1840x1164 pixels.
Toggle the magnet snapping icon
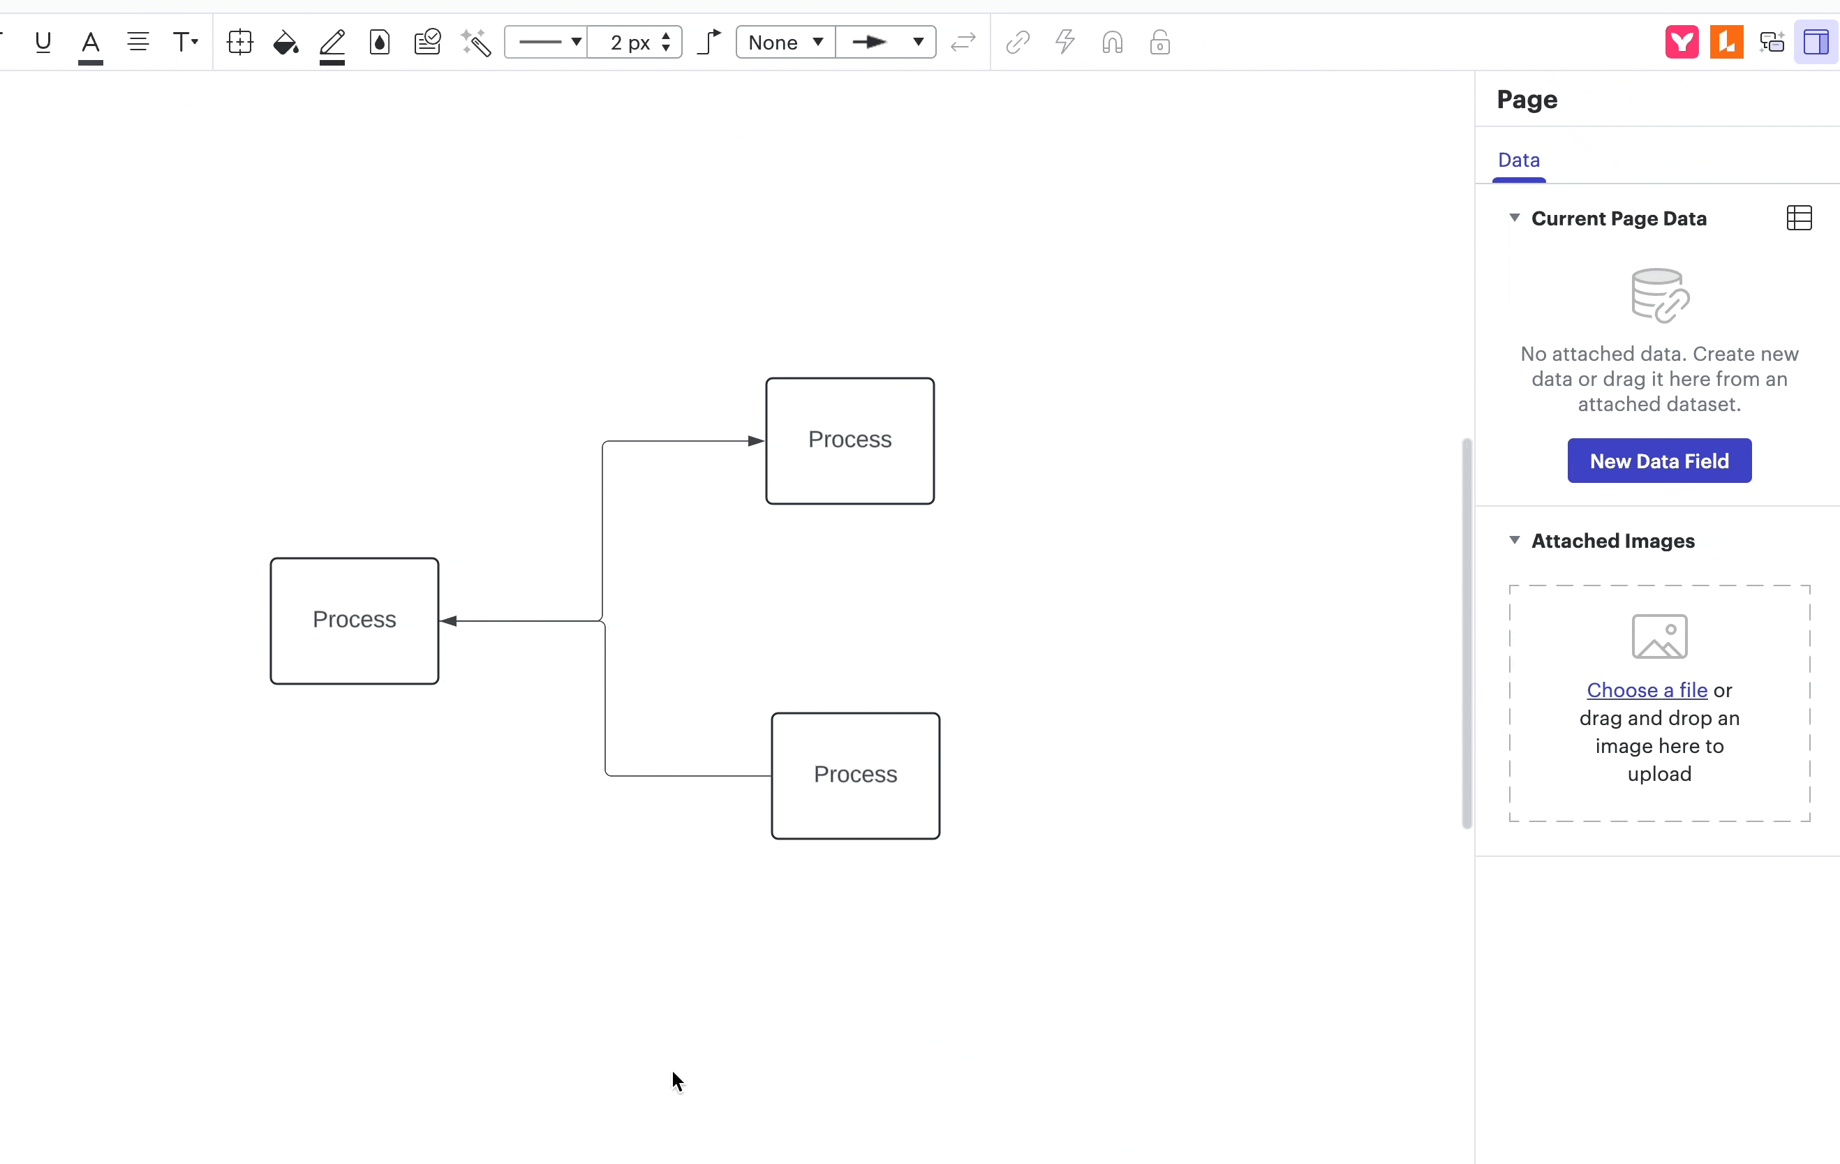(x=1112, y=43)
